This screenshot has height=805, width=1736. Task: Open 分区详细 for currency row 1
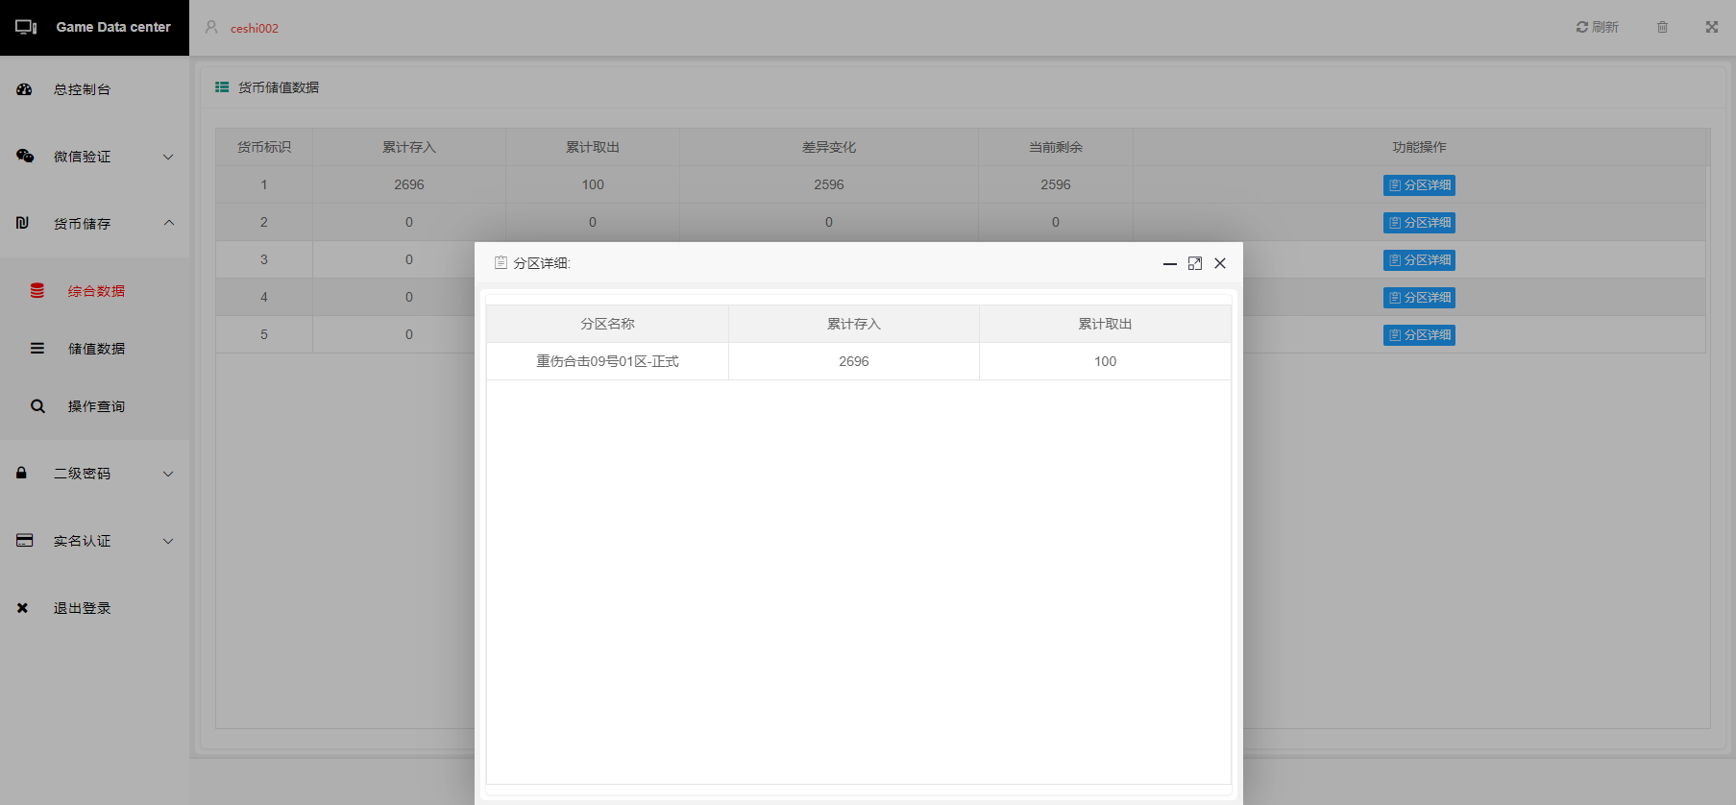tap(1419, 185)
